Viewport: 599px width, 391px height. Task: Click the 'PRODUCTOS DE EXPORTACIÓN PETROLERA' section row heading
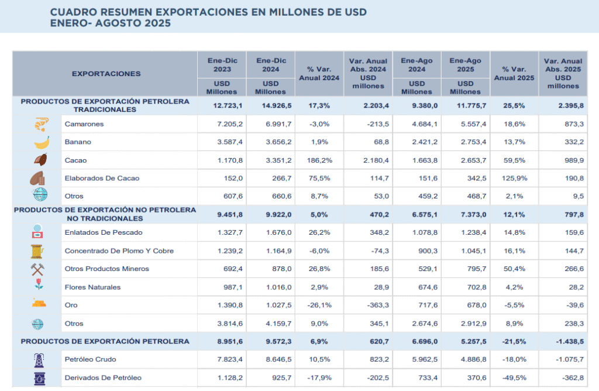tap(105, 341)
